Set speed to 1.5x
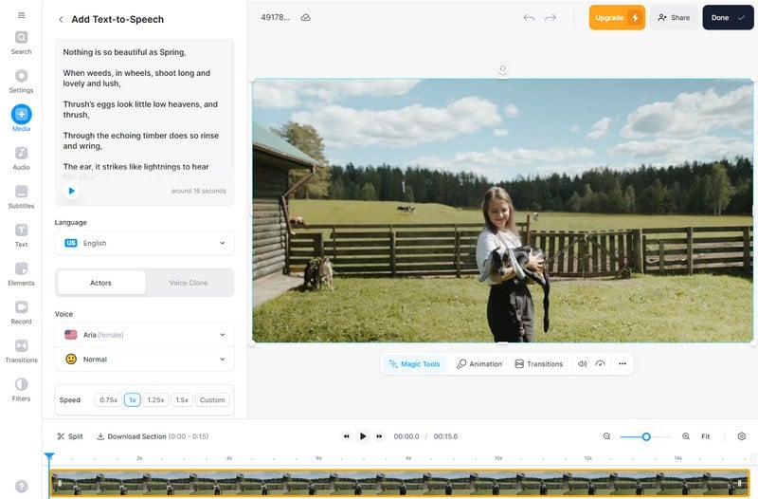 pos(182,399)
